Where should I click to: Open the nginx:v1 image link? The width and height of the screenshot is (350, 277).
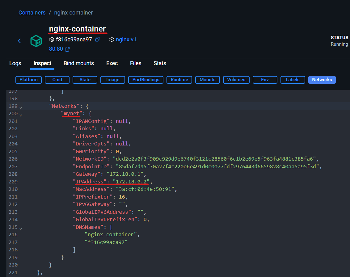(x=126, y=40)
